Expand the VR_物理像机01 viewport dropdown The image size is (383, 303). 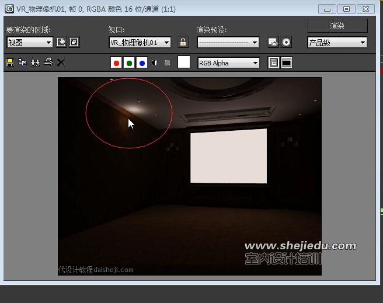tap(140, 42)
